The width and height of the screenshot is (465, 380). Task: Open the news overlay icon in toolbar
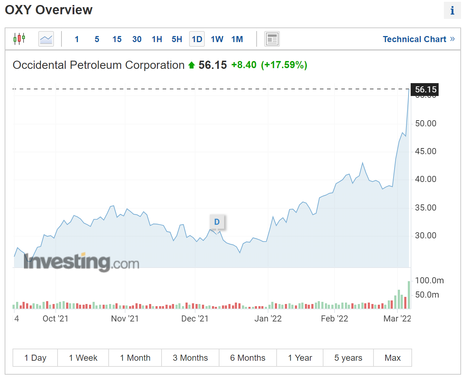tap(272, 39)
